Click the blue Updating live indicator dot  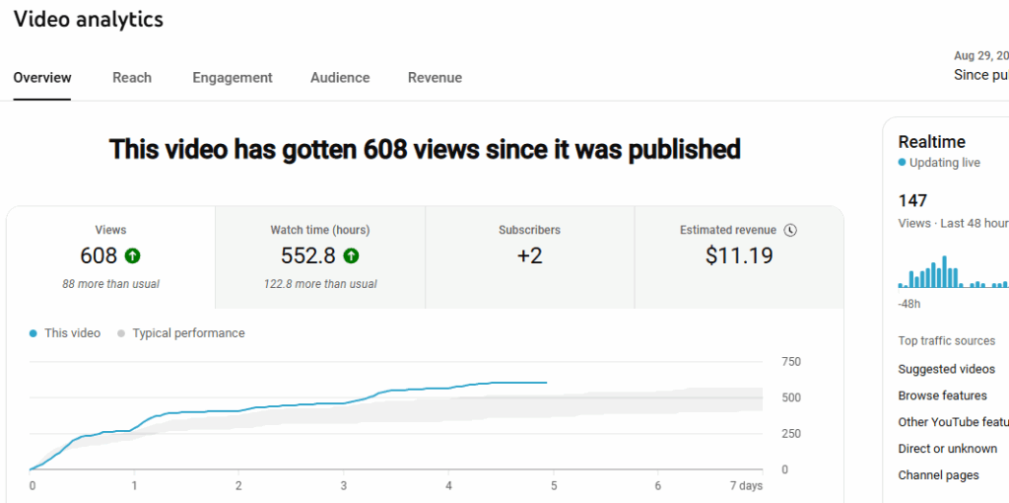pos(902,163)
